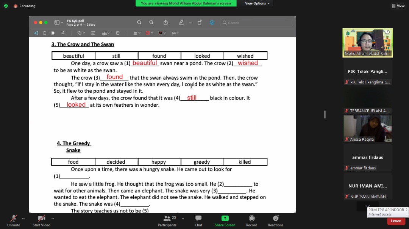The height and width of the screenshot is (229, 409).
Task: Open video options caret next to Start Video
Action: tap(52, 218)
